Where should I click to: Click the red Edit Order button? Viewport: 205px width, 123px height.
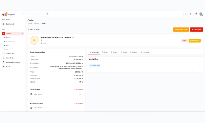(x=196, y=29)
